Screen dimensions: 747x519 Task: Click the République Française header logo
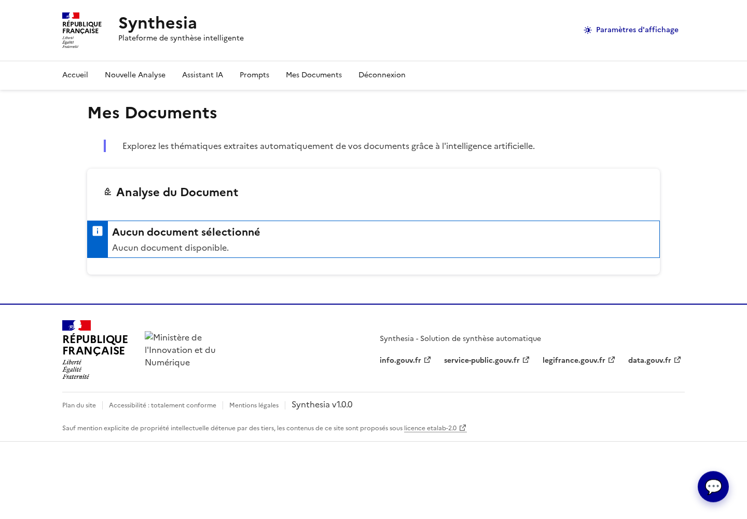coord(82,30)
